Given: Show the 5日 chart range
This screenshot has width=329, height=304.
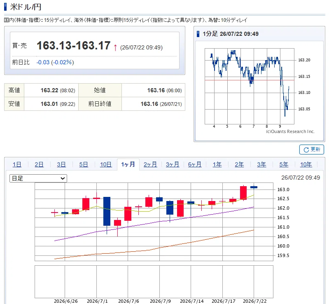Looking at the screenshot, I should (84, 164).
